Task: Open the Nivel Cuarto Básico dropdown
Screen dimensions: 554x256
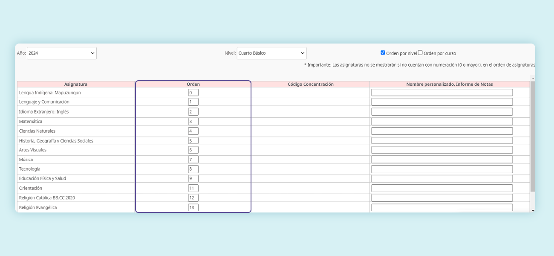Action: tap(271, 53)
